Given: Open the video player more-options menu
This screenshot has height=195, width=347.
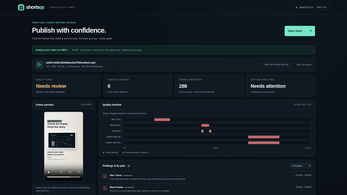Looking at the screenshot, I should 78,172.
